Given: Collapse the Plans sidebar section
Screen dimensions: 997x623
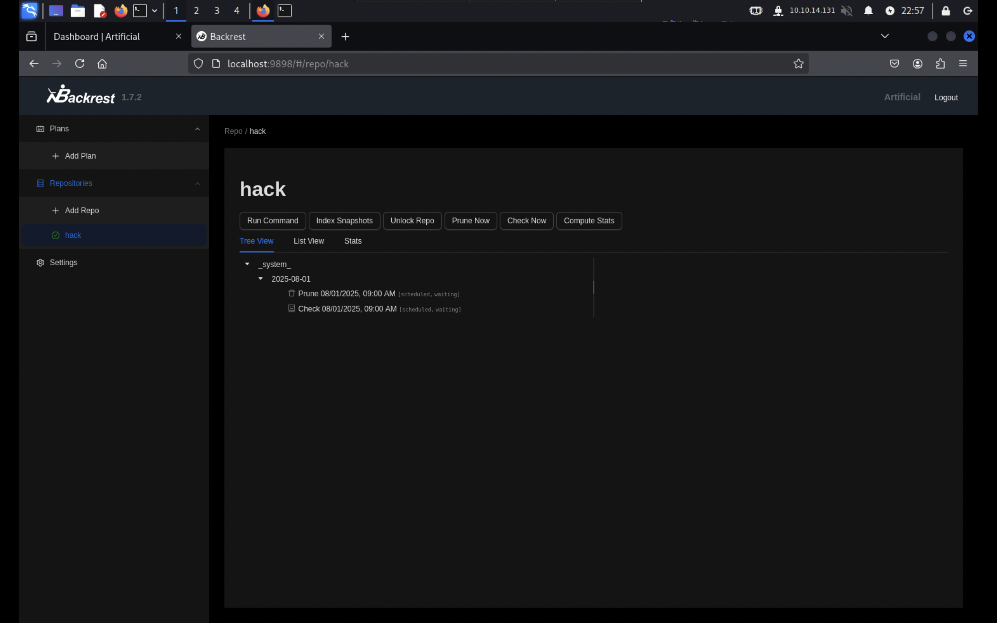Looking at the screenshot, I should [197, 129].
